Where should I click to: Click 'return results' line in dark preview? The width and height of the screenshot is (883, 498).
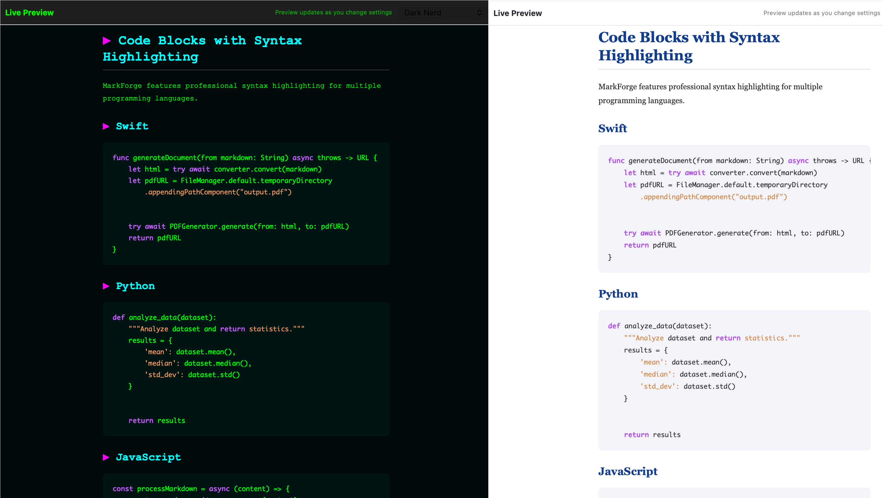pyautogui.click(x=157, y=421)
